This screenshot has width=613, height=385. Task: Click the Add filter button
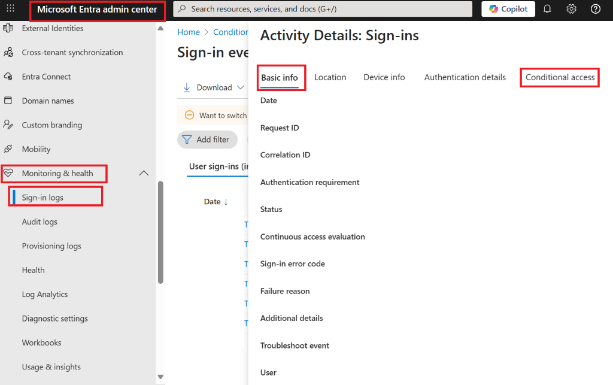click(207, 139)
